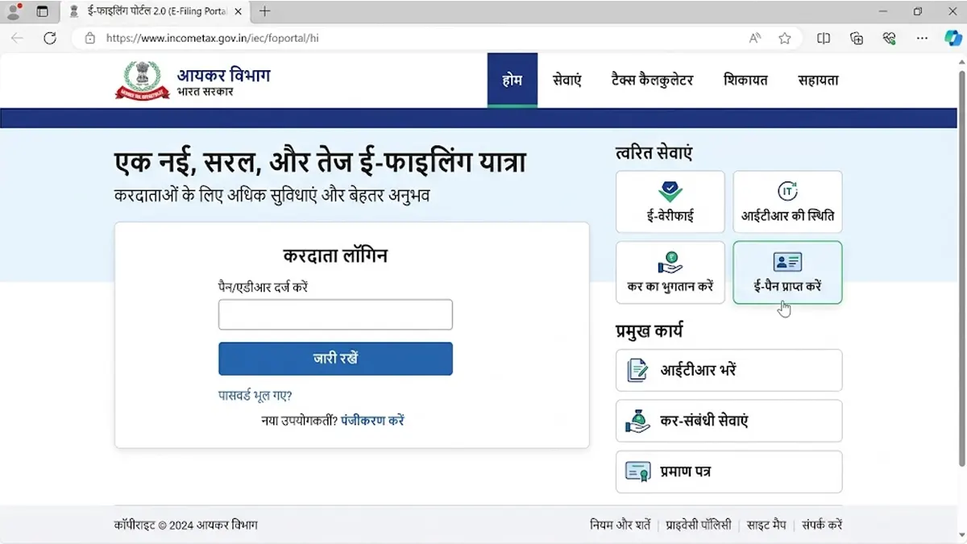Screen dimensions: 967x544
Task: Open the प्रमाण पत्र item
Action: (729, 471)
